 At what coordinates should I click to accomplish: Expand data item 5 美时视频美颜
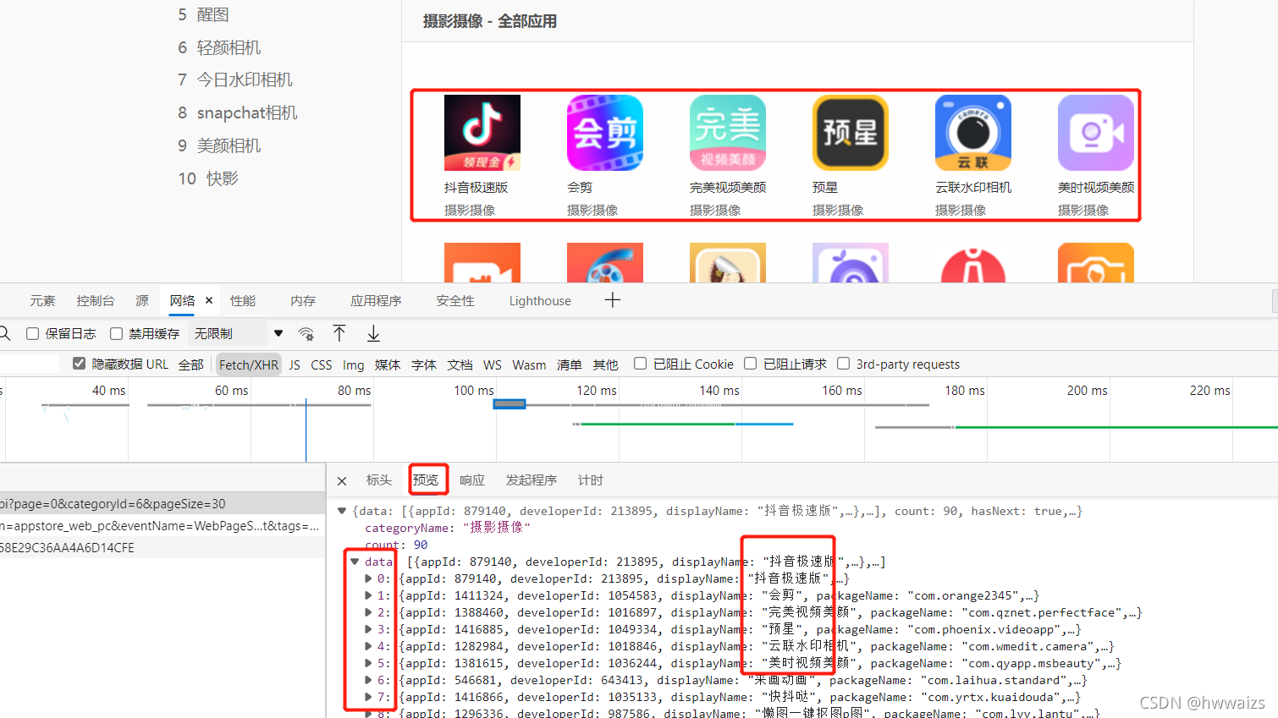(368, 663)
